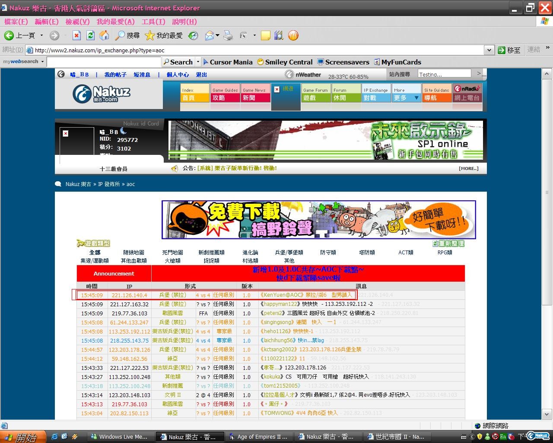Click the Mail envelope toolbar icon
The height and width of the screenshot is (443, 553).
pyautogui.click(x=210, y=35)
